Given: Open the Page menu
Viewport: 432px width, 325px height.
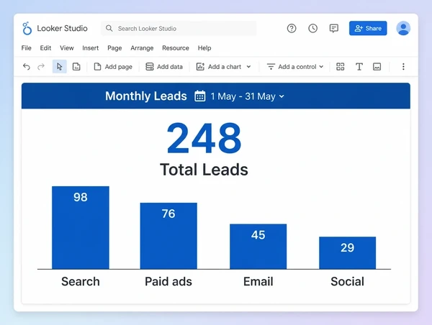Looking at the screenshot, I should tap(114, 48).
